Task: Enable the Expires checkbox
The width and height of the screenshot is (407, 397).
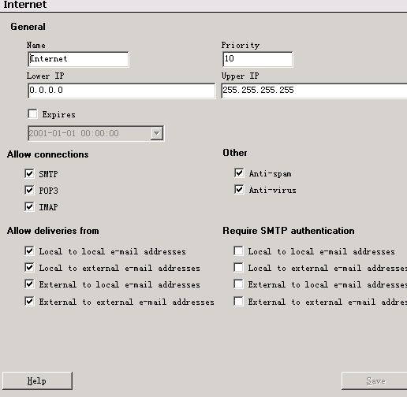Action: pos(32,114)
